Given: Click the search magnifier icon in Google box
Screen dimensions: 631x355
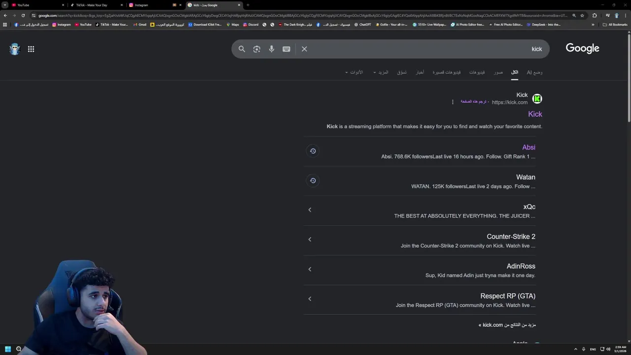Looking at the screenshot, I should (242, 49).
